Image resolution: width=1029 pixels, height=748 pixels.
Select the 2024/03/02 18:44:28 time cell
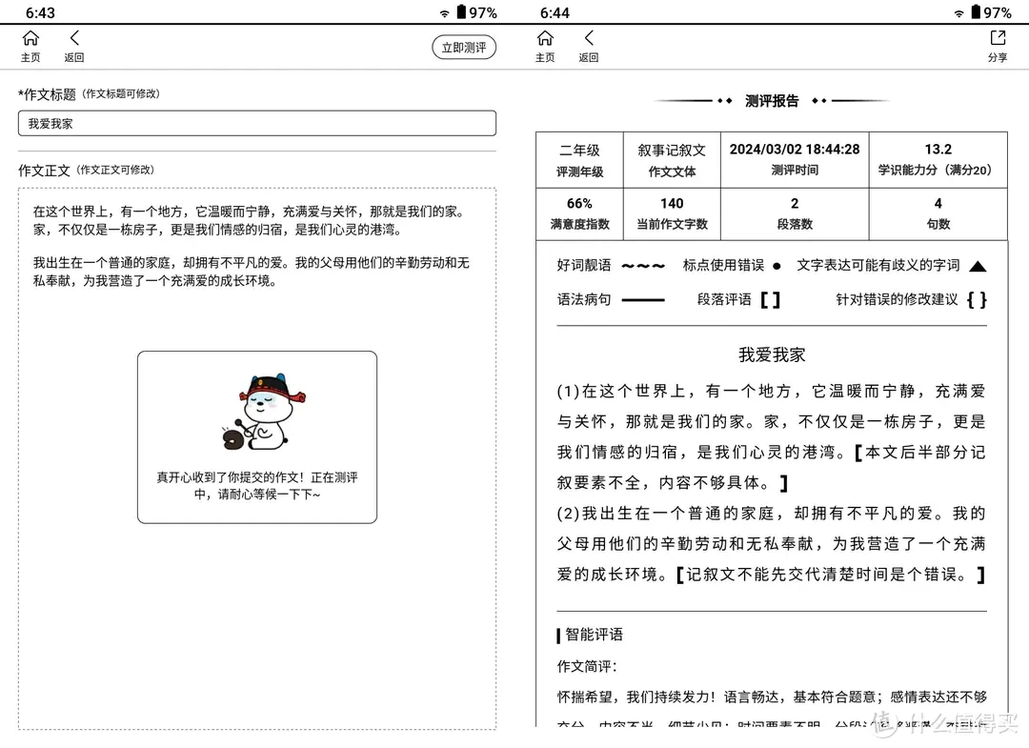coord(794,160)
